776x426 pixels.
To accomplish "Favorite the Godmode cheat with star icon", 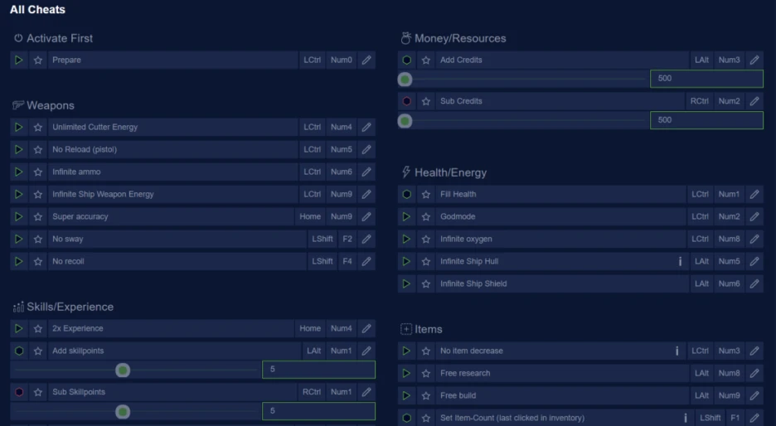I will 426,216.
